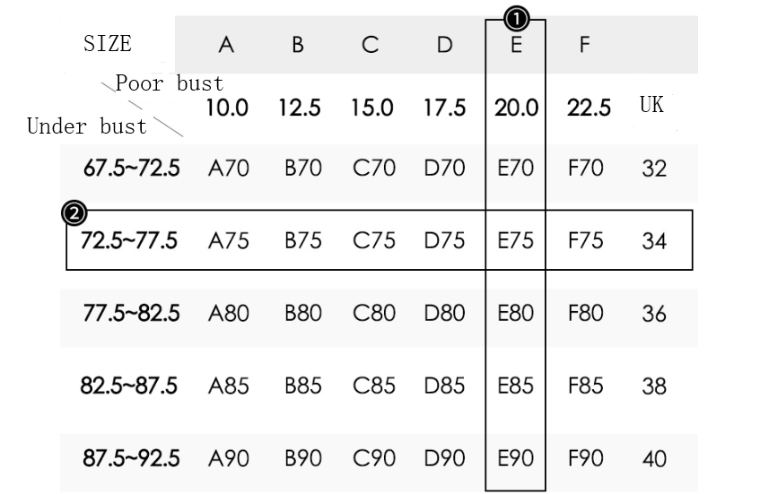Click the C80 size cell

pos(373,313)
